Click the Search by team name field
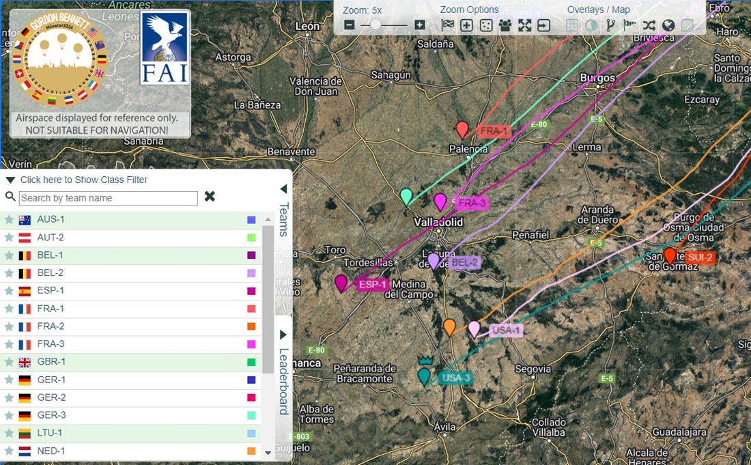Image resolution: width=751 pixels, height=465 pixels. tap(108, 198)
